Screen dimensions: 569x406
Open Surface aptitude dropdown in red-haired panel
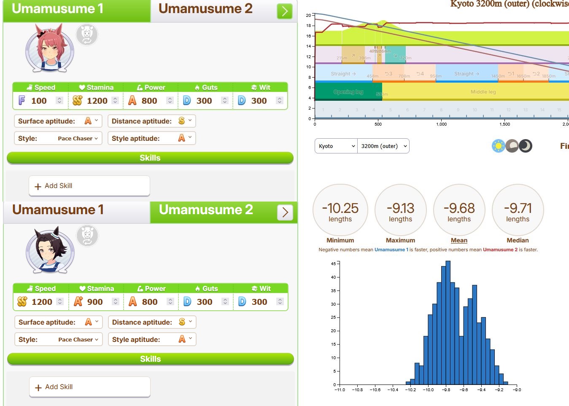(x=58, y=121)
